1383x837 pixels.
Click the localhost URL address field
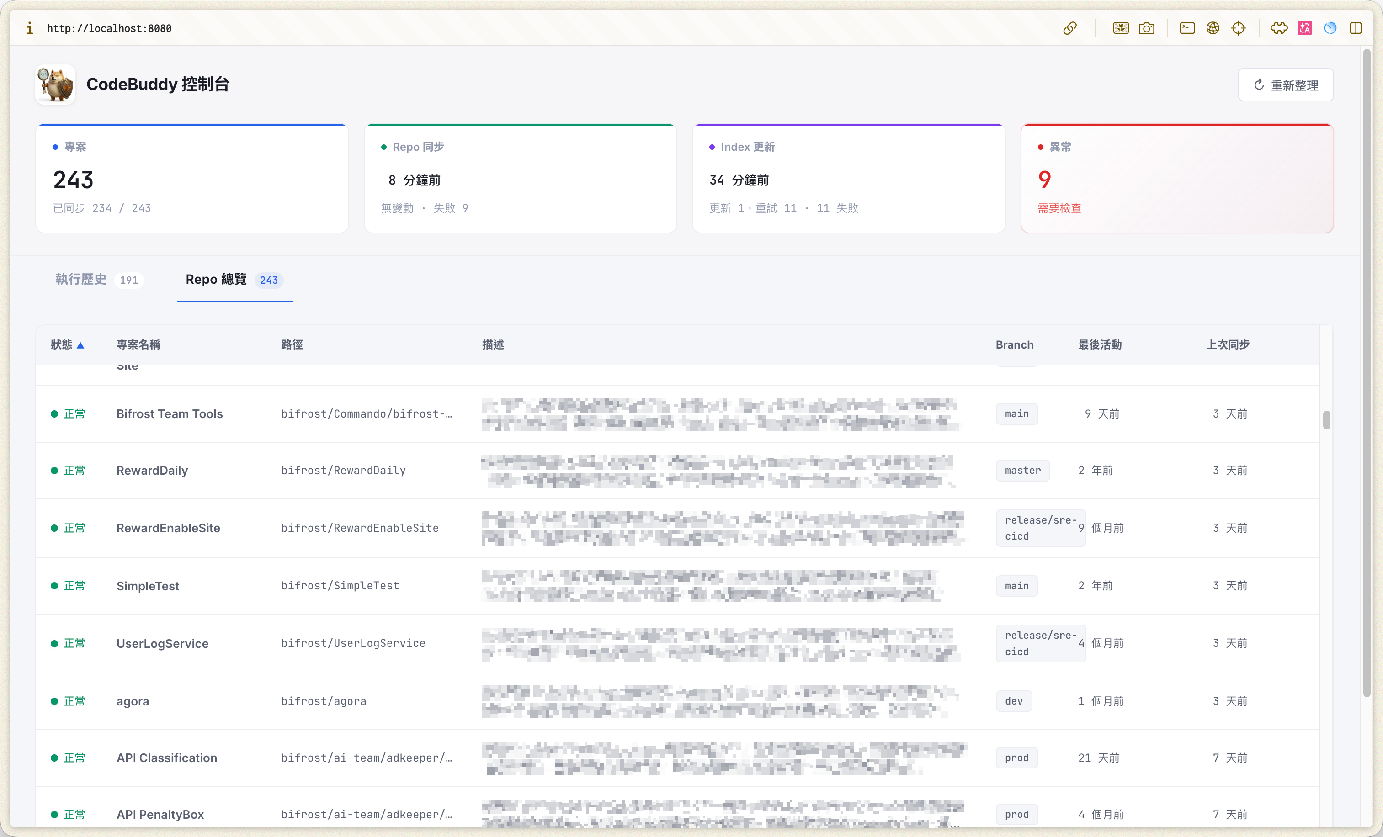(x=109, y=27)
